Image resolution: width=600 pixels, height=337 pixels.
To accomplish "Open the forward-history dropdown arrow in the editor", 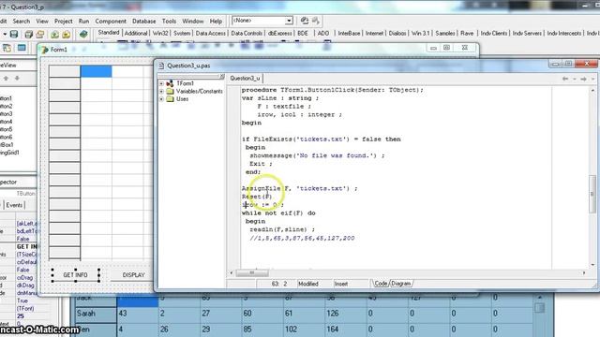I will (x=592, y=79).
